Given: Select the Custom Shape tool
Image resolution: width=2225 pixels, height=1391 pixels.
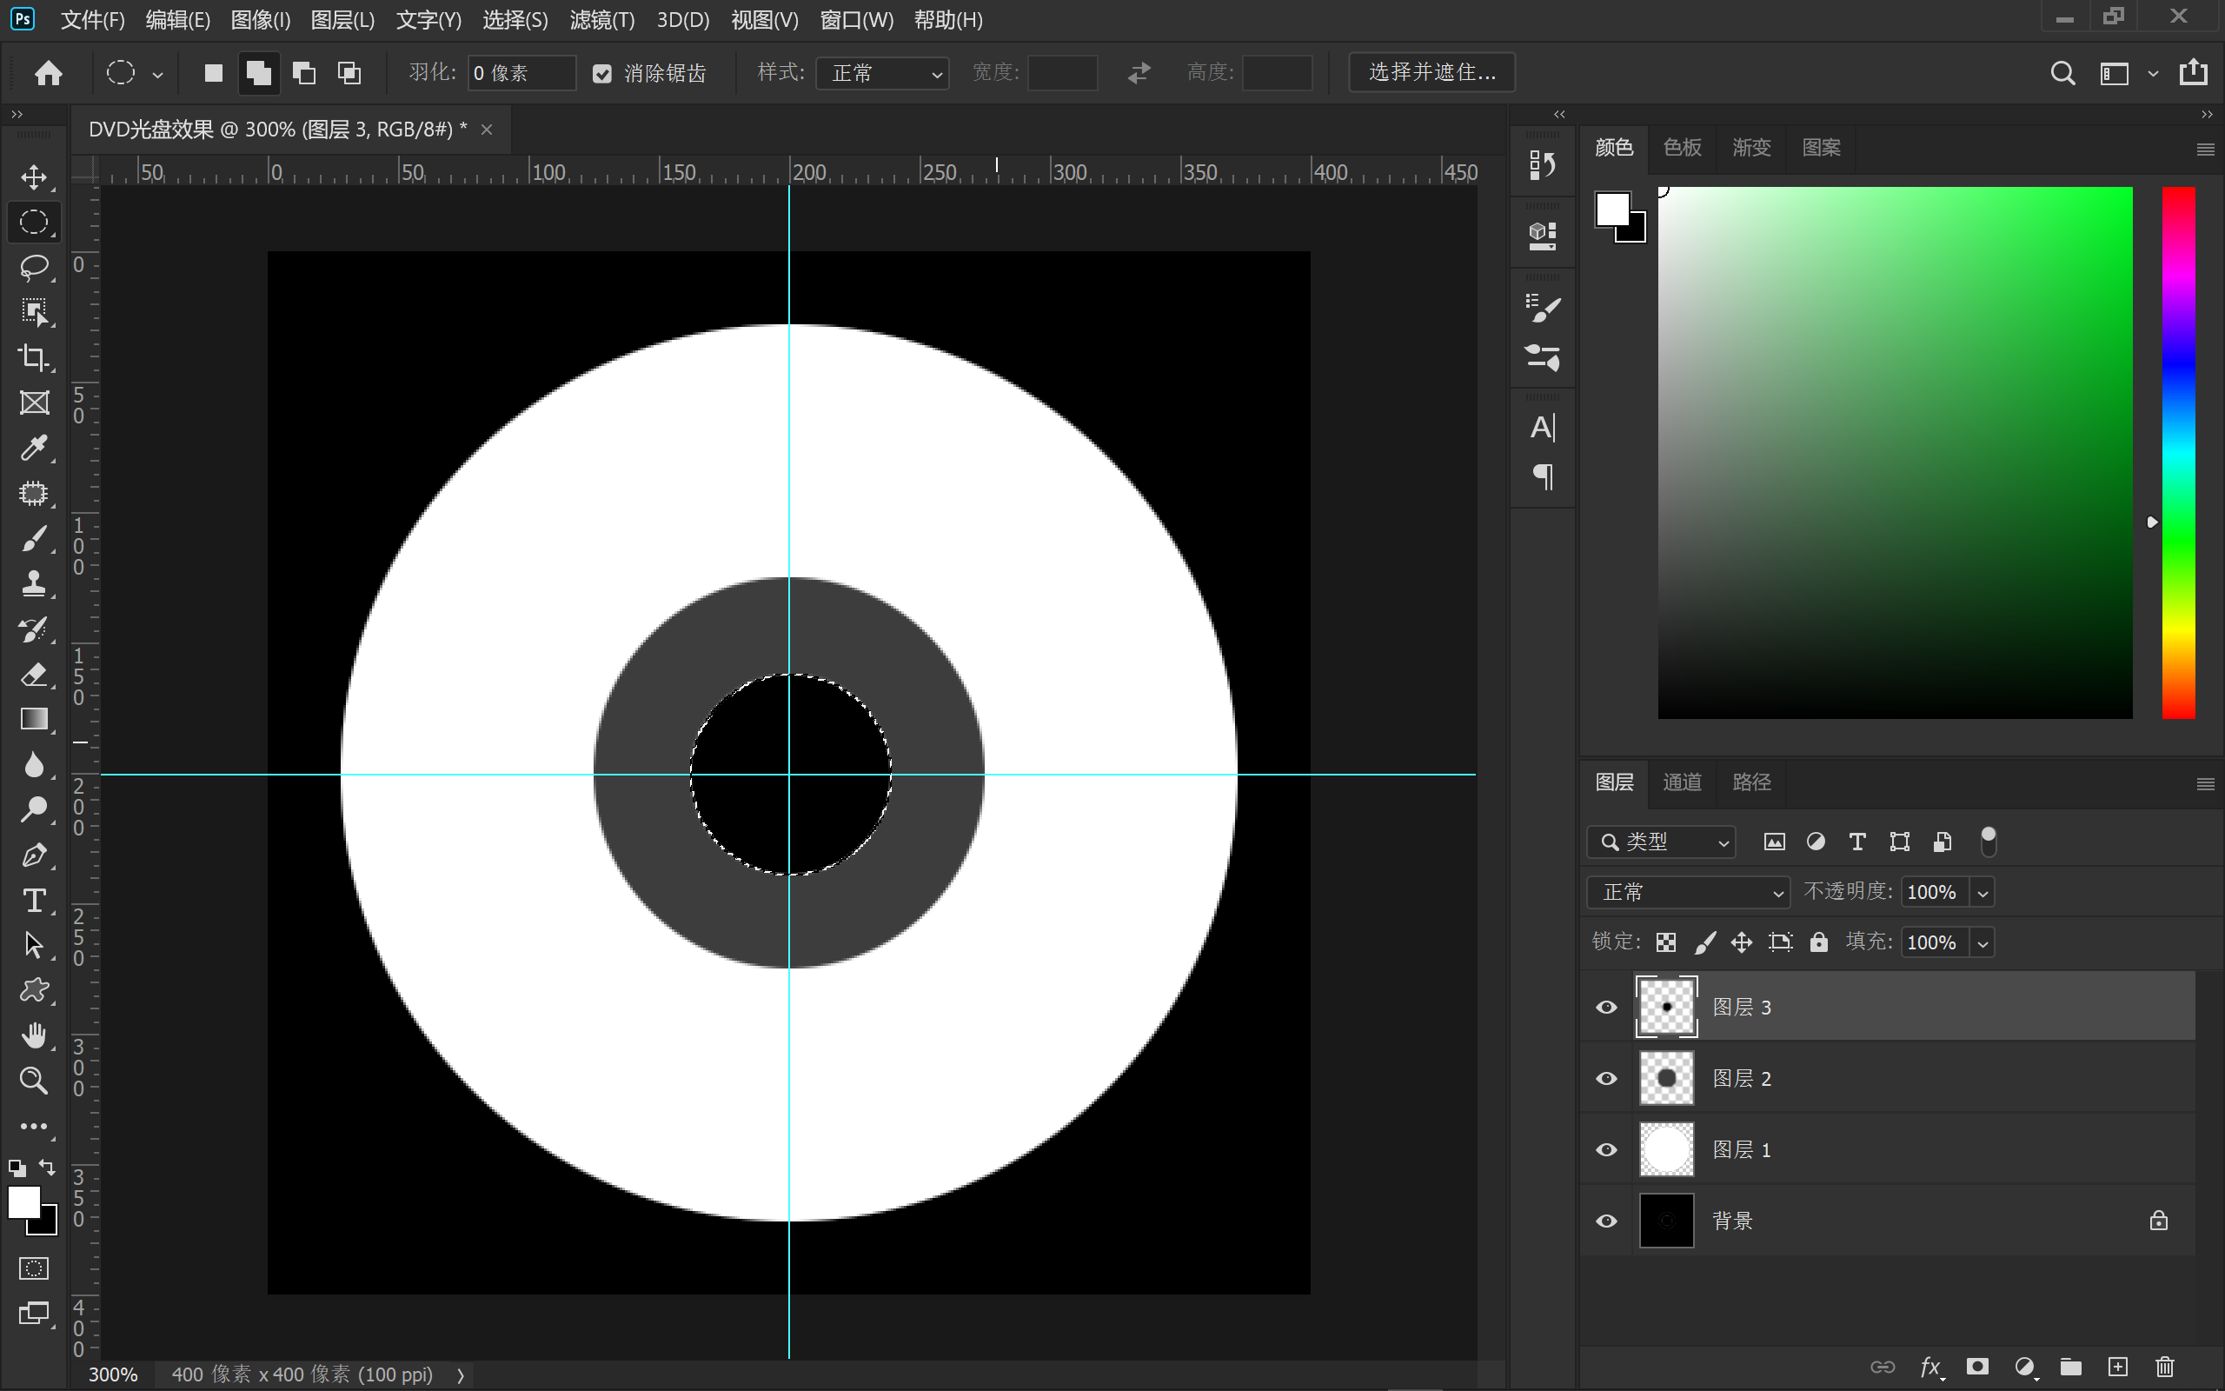Looking at the screenshot, I should point(34,990).
